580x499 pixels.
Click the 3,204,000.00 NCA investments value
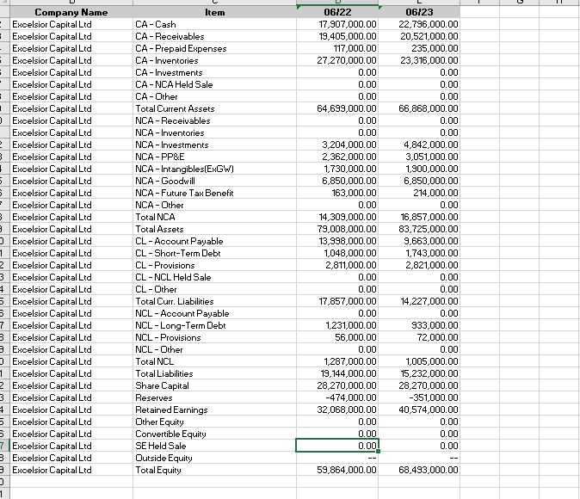(x=337, y=145)
